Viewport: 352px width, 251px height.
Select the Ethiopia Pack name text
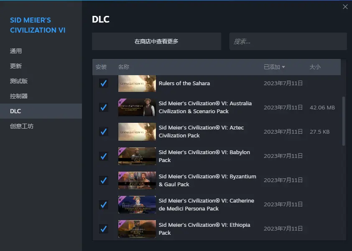[204, 229]
